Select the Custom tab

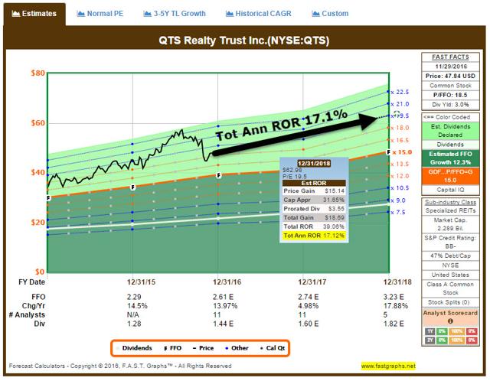point(330,14)
